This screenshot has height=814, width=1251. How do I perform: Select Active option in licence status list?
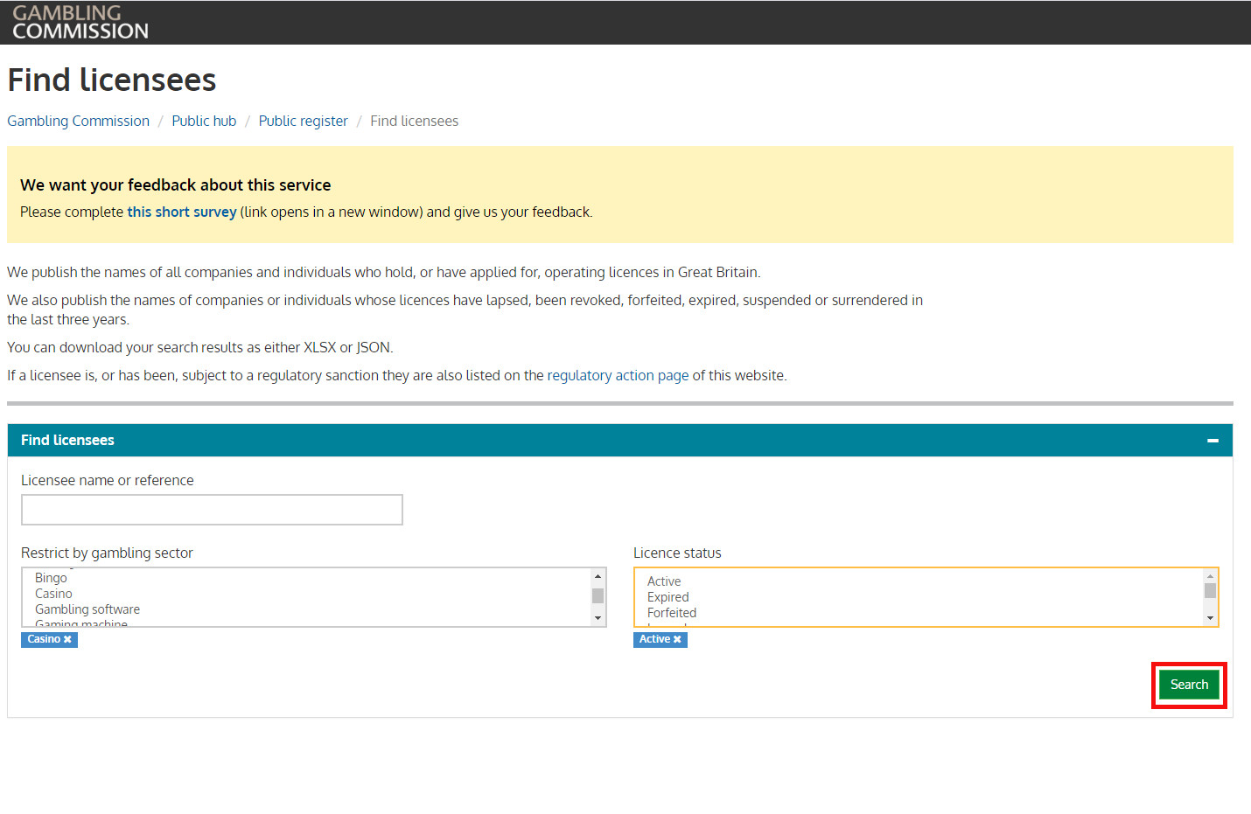[x=664, y=581]
